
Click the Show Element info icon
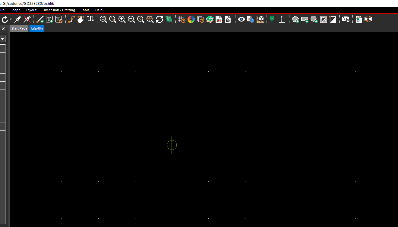click(x=251, y=19)
